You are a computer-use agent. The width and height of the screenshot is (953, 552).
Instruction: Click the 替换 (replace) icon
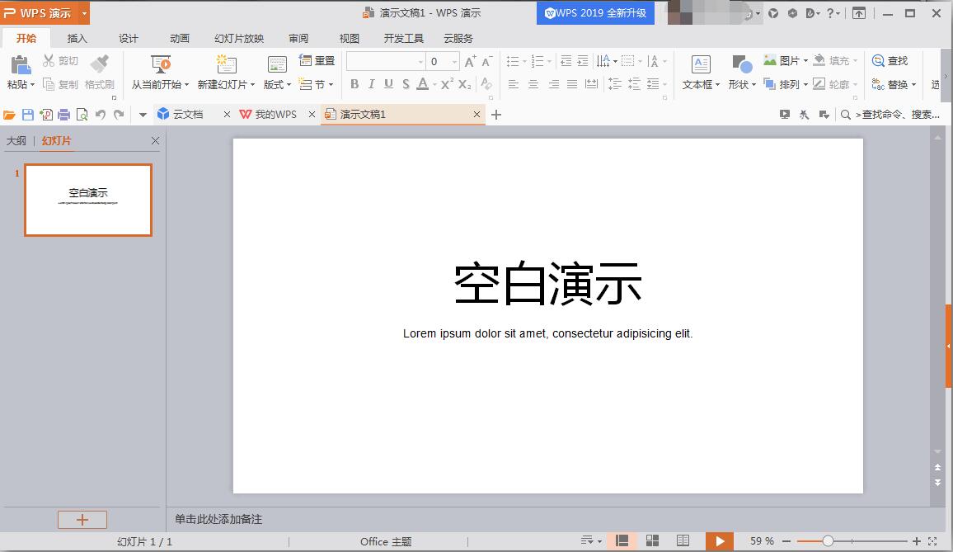[x=895, y=84]
